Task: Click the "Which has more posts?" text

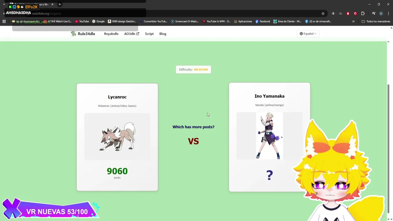Action: tap(193, 127)
